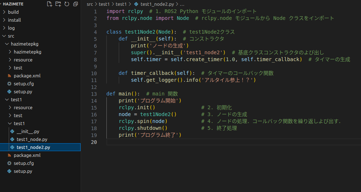
Task: Click line number 13 in the gutter
Action: click(94, 94)
